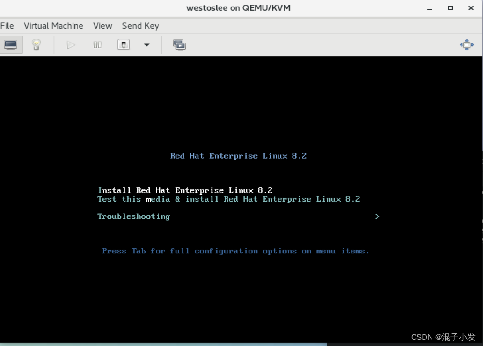
Task: Pause the virtual machine
Action: [97, 45]
